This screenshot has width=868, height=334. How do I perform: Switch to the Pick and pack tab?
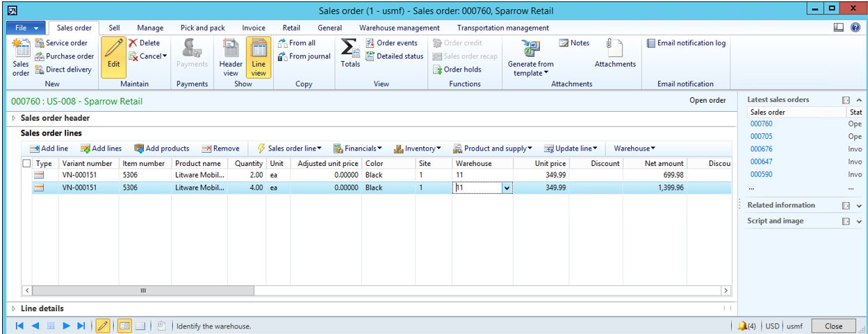[202, 28]
